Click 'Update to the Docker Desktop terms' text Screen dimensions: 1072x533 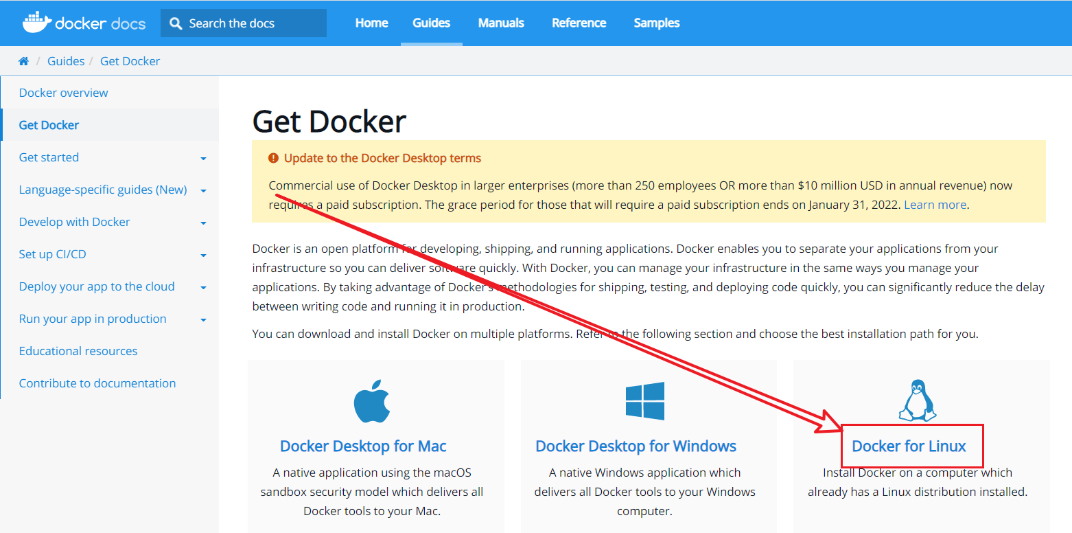(x=382, y=158)
